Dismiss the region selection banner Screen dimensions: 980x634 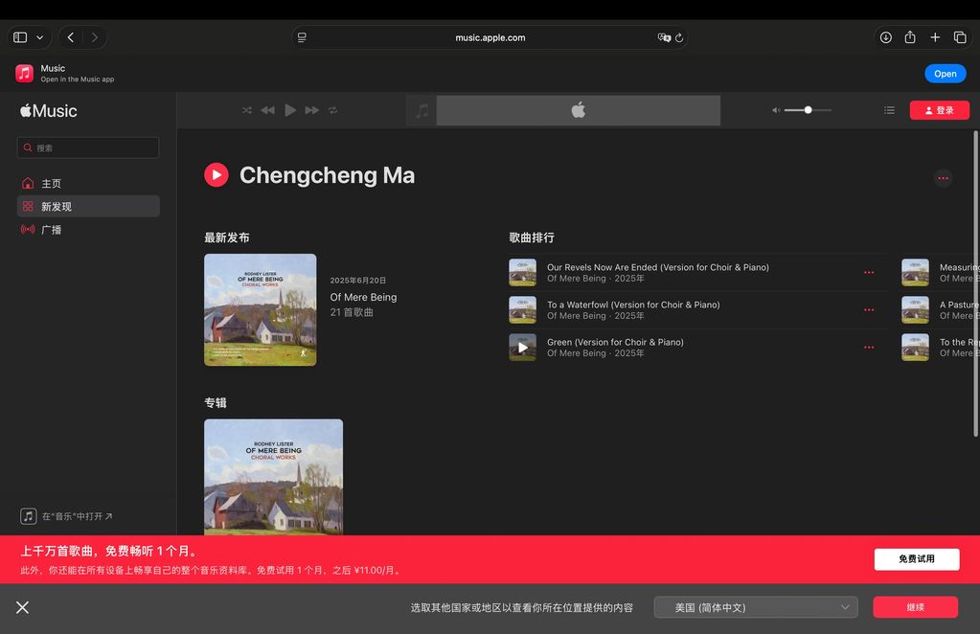22,607
